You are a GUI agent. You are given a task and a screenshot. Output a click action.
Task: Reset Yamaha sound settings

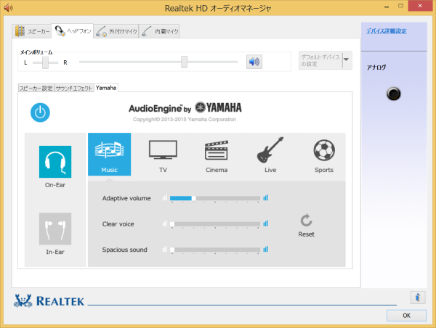coord(306,225)
